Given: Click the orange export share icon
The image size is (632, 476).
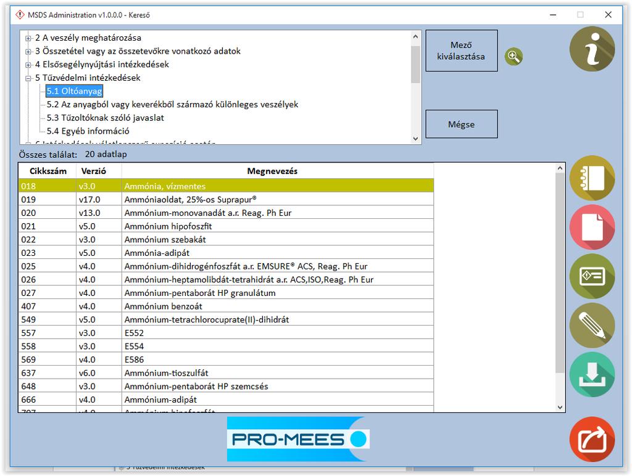Looking at the screenshot, I should [592, 440].
